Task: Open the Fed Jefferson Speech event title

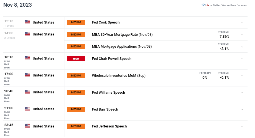Action: 109,126
